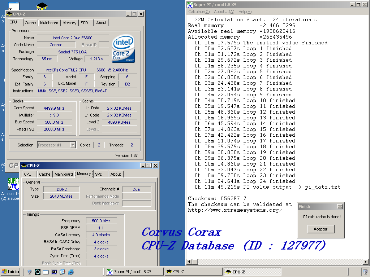Switch to the Mainboard tab in top CPU-Z
The image size is (370, 277).
[49, 23]
